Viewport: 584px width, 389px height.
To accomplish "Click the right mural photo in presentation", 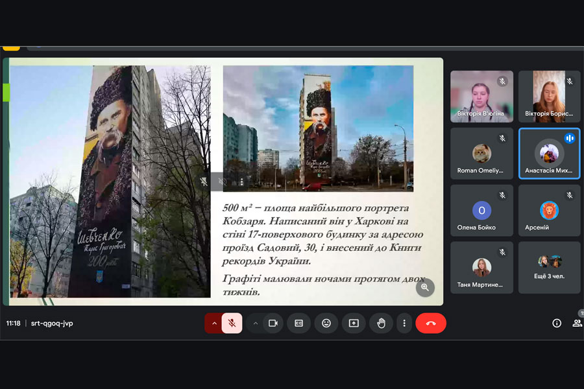I will (x=318, y=128).
